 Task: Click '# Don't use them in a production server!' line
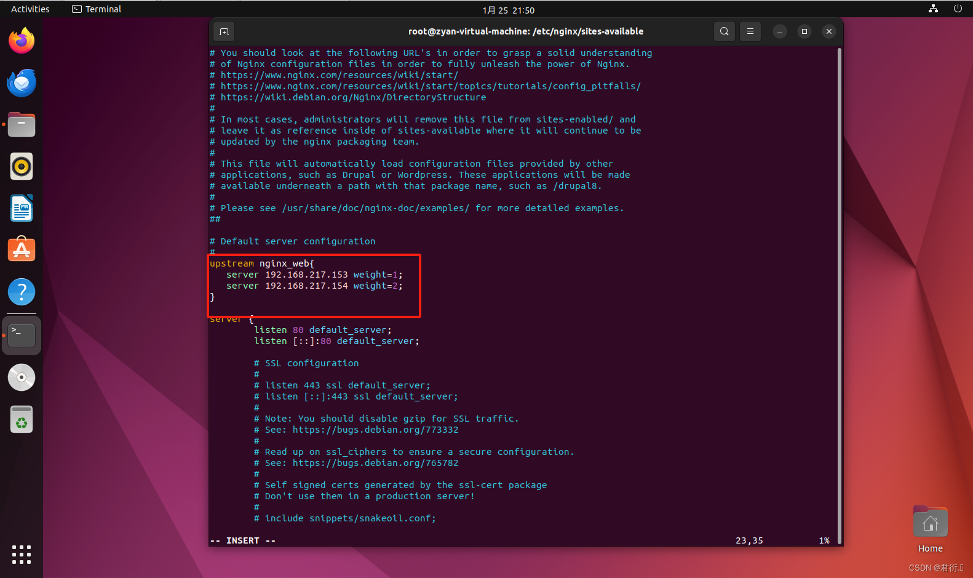(364, 496)
